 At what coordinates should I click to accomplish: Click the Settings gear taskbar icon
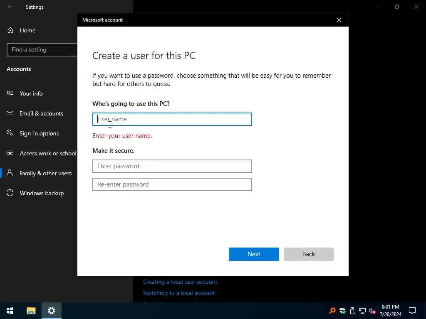click(51, 311)
